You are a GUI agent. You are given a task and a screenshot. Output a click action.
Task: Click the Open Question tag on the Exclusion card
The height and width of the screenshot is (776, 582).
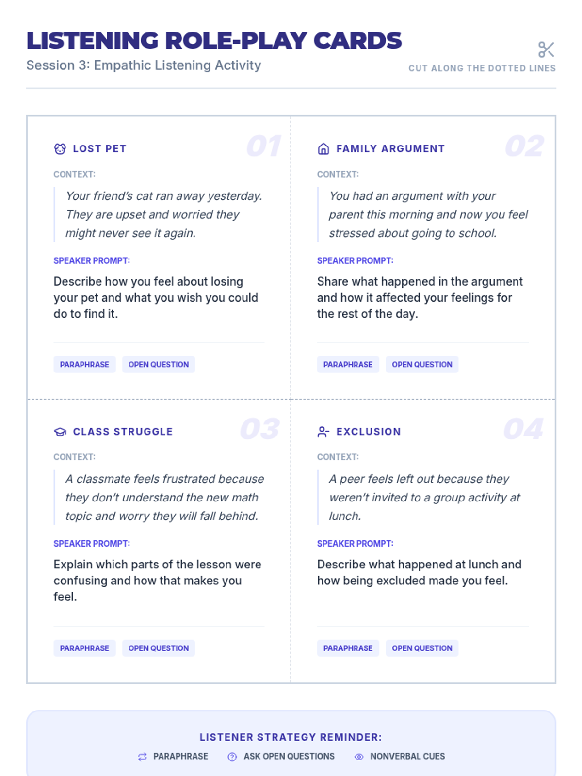point(422,648)
